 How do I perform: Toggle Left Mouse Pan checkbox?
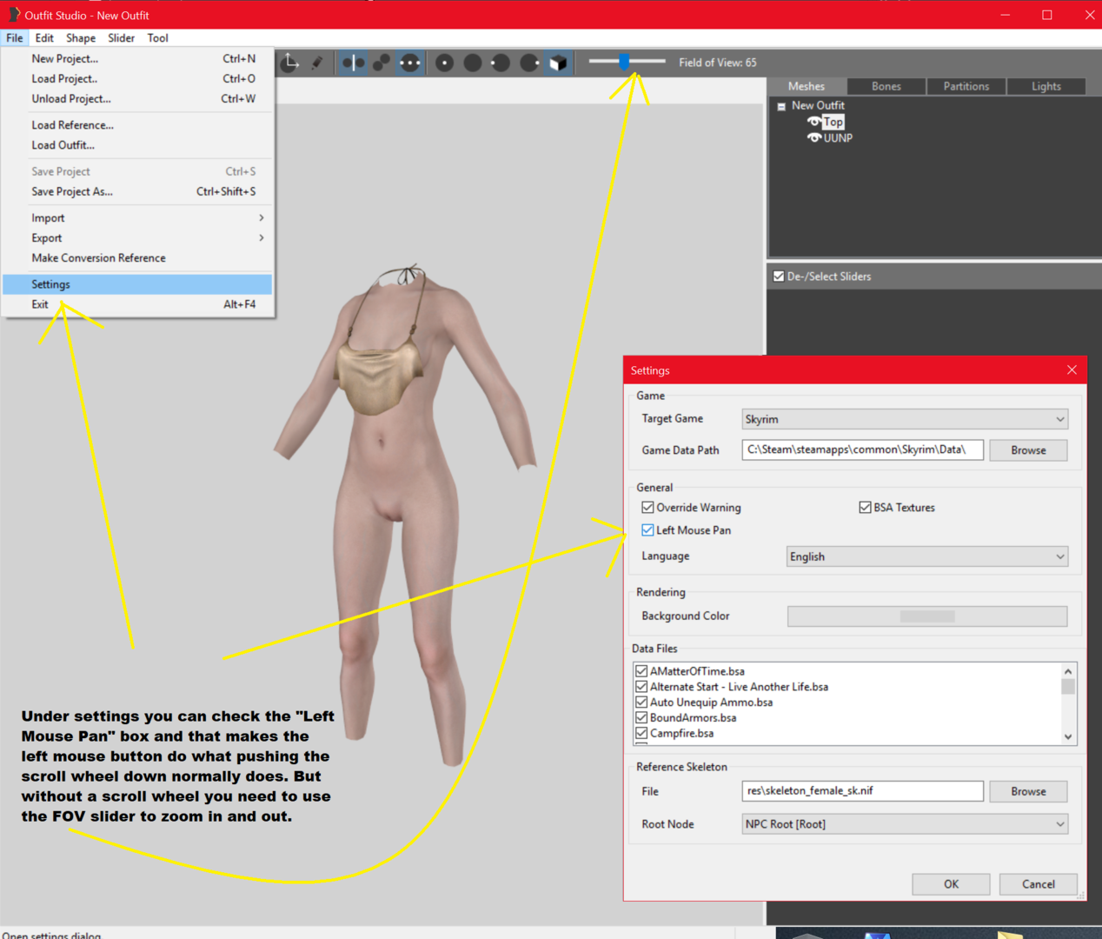[647, 530]
